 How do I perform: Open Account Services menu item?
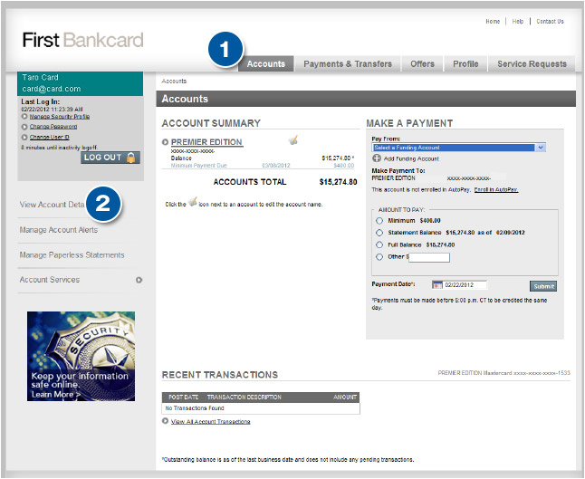coord(50,280)
